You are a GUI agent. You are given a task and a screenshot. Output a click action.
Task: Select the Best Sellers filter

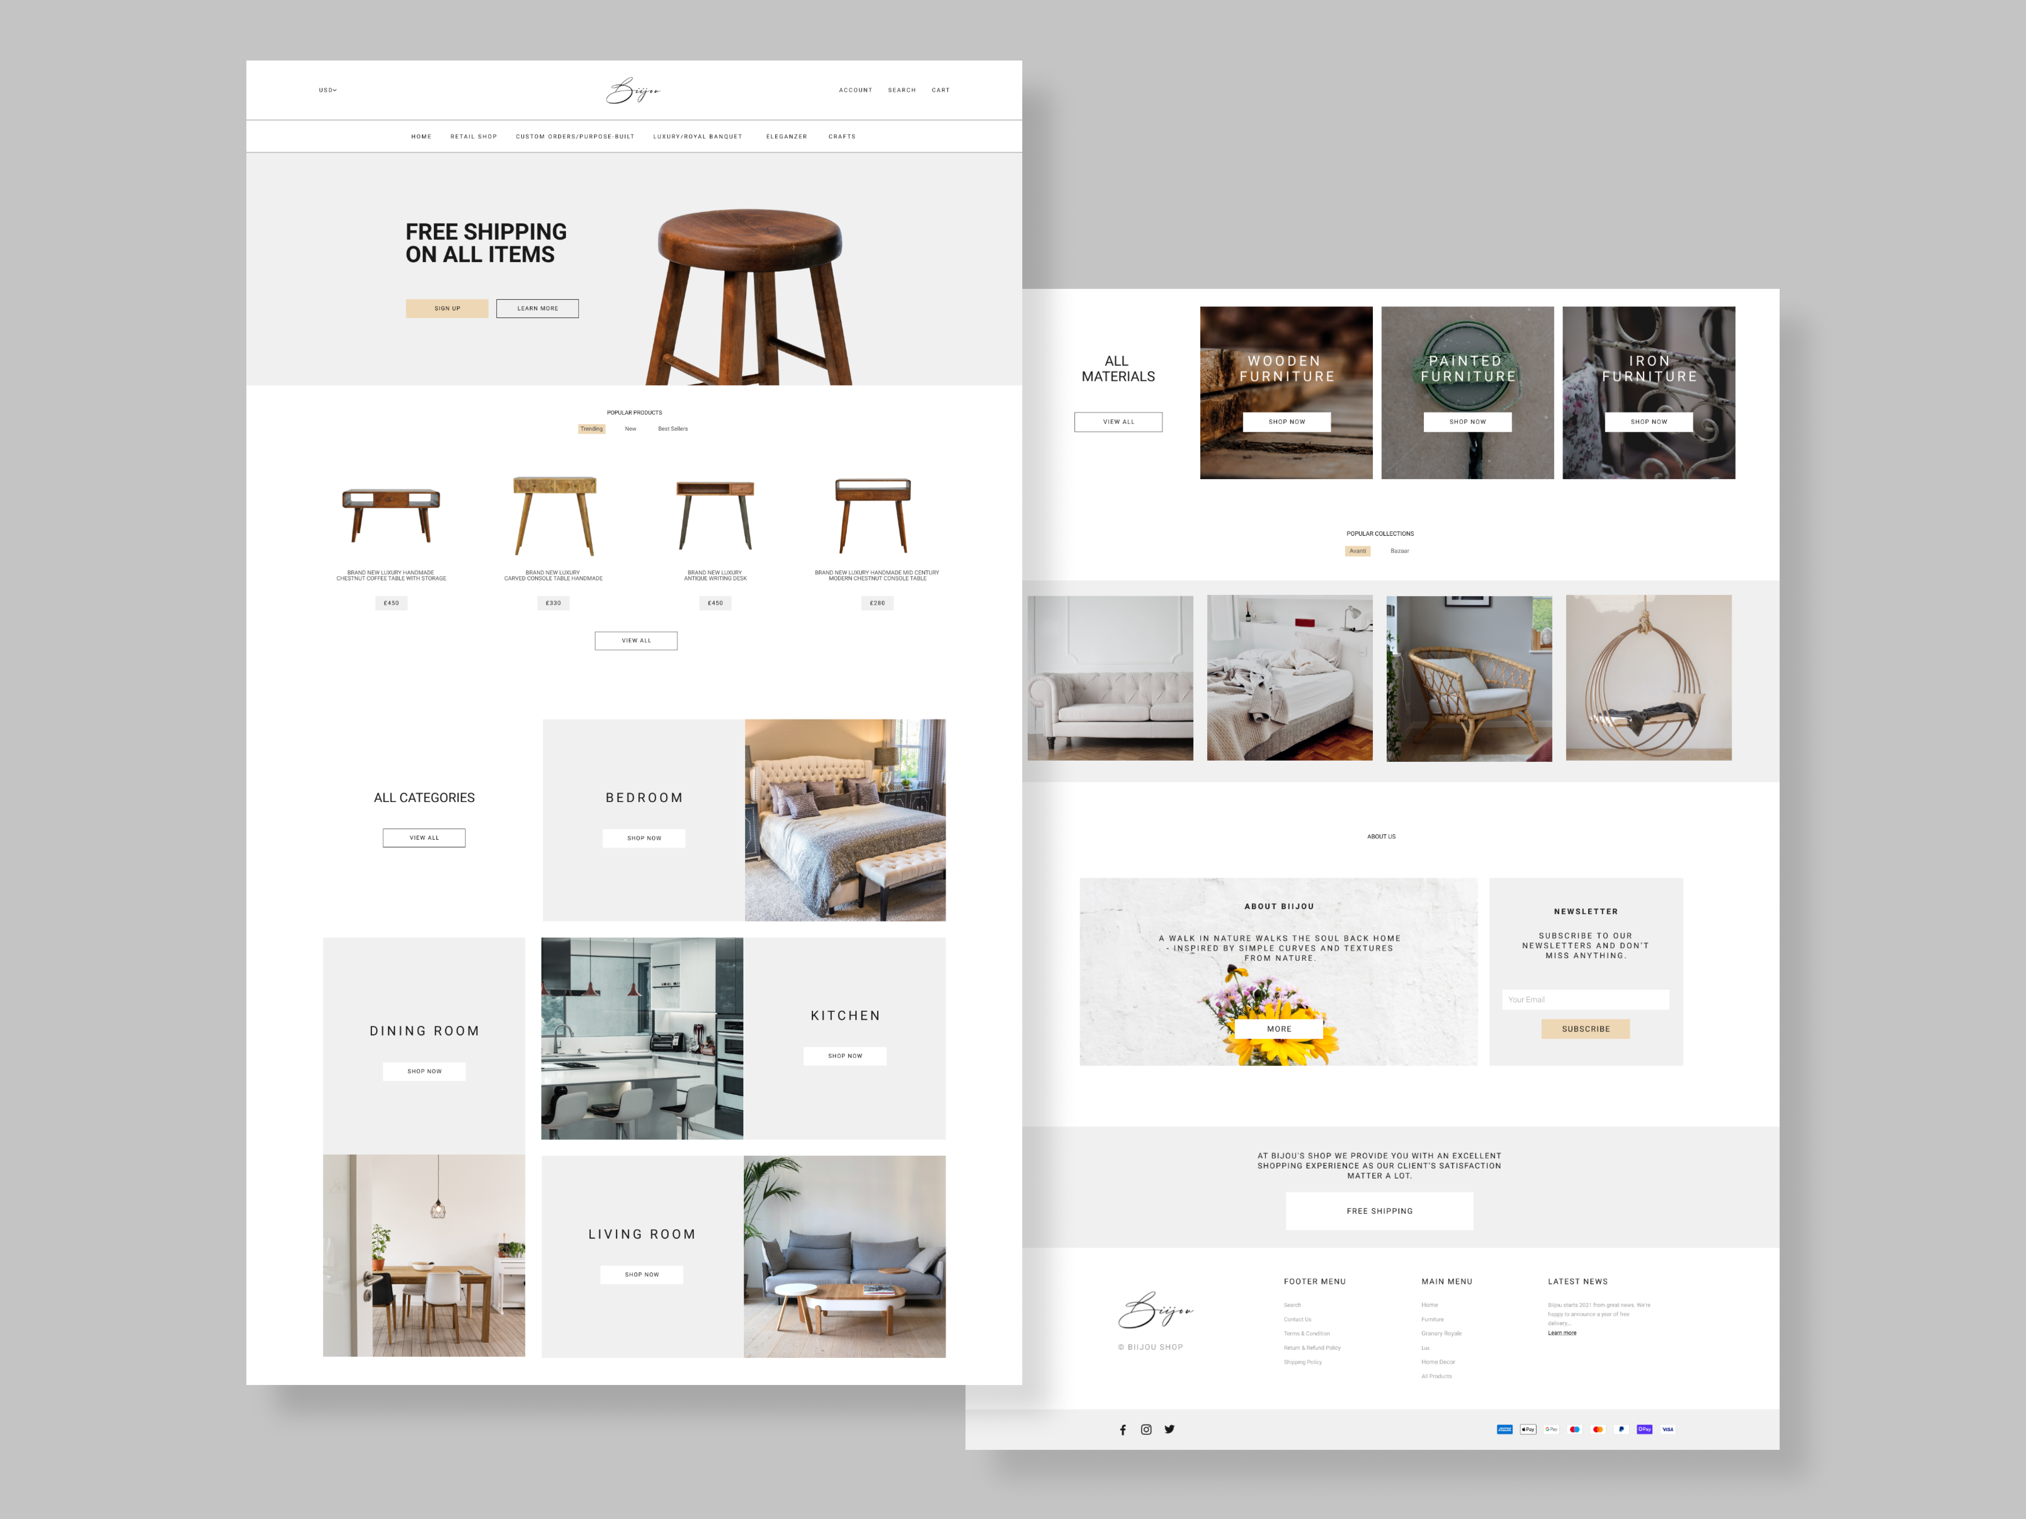click(673, 428)
